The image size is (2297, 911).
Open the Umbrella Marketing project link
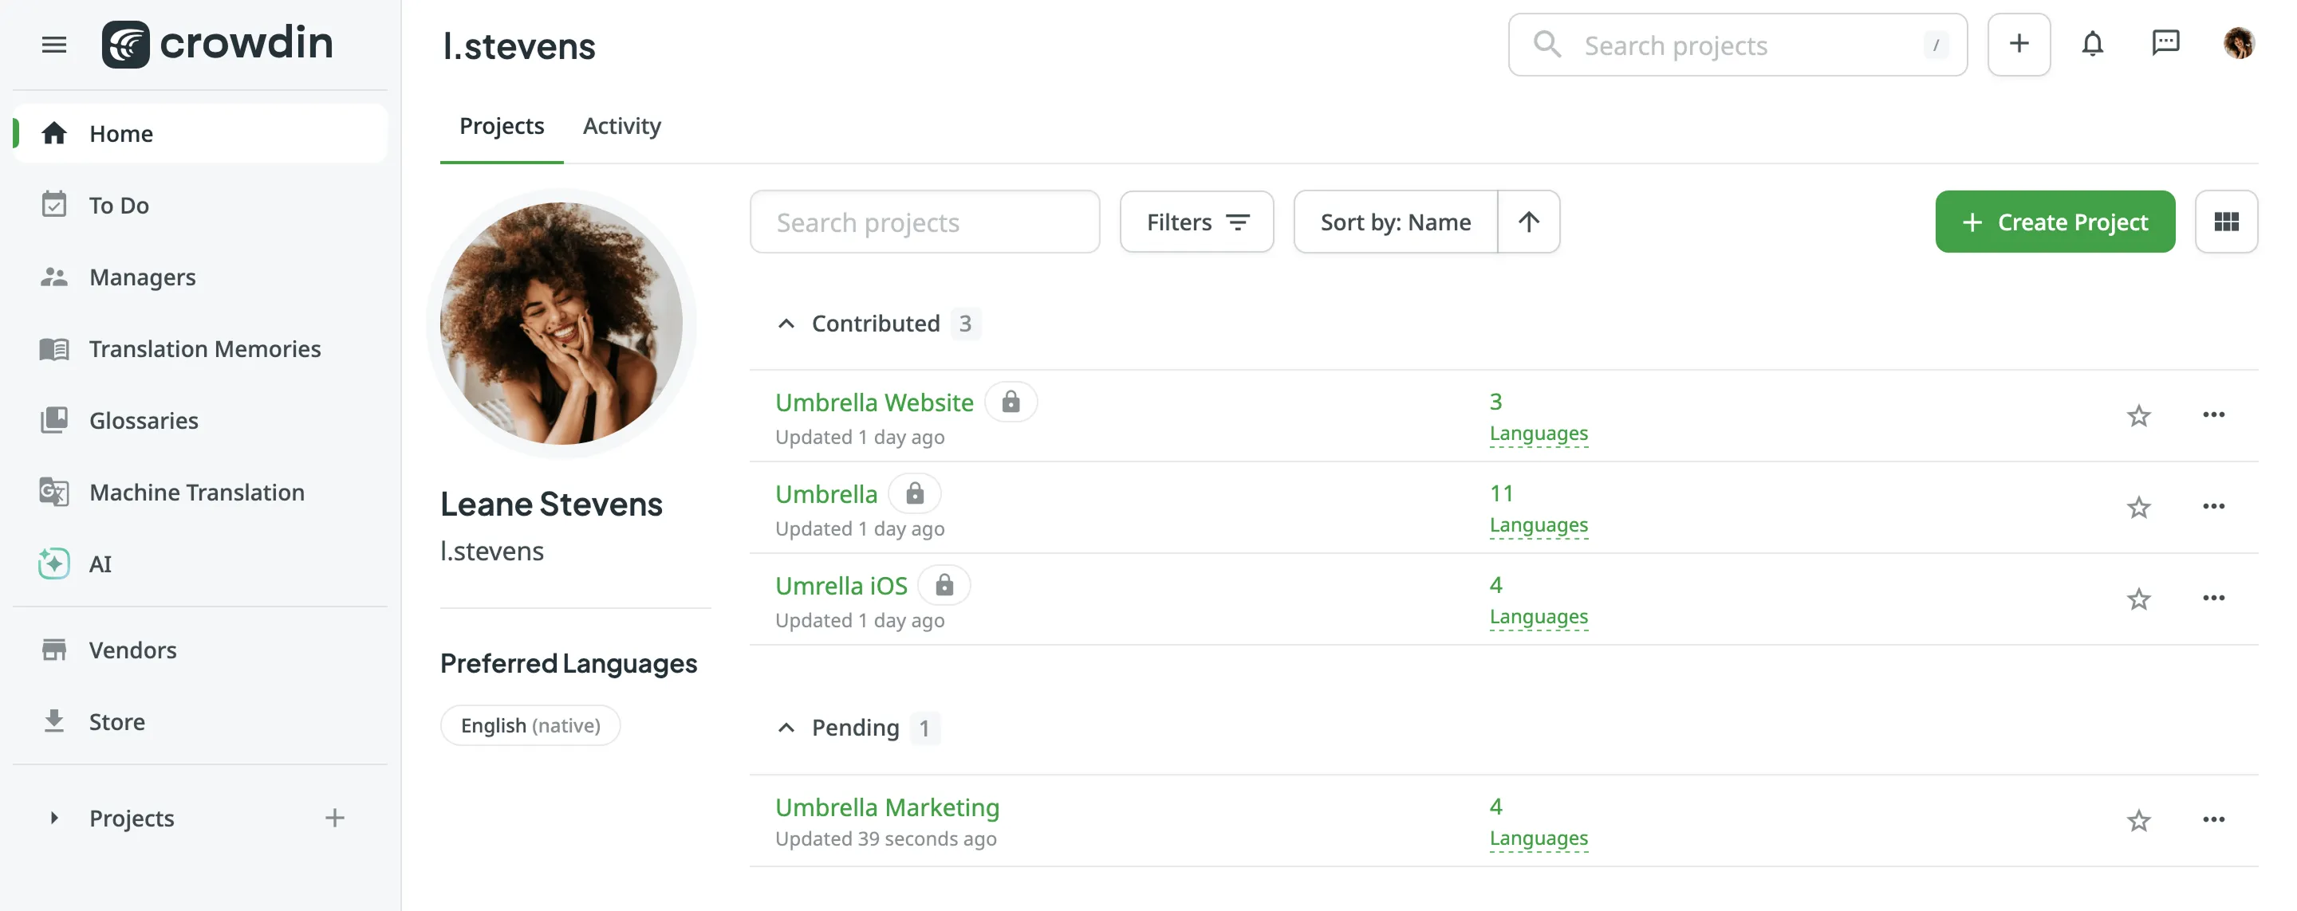point(886,807)
